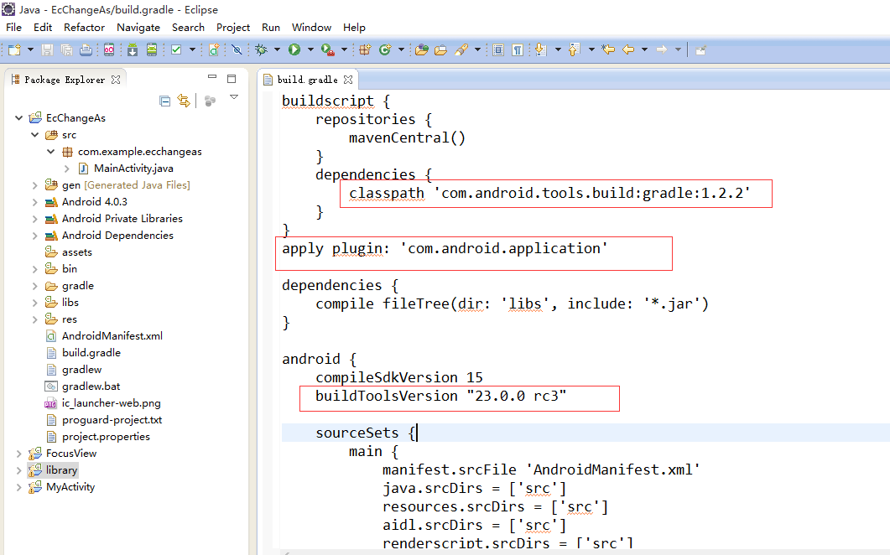Collapse the src folder node
Screen dimensions: 890x555
[x=35, y=134]
